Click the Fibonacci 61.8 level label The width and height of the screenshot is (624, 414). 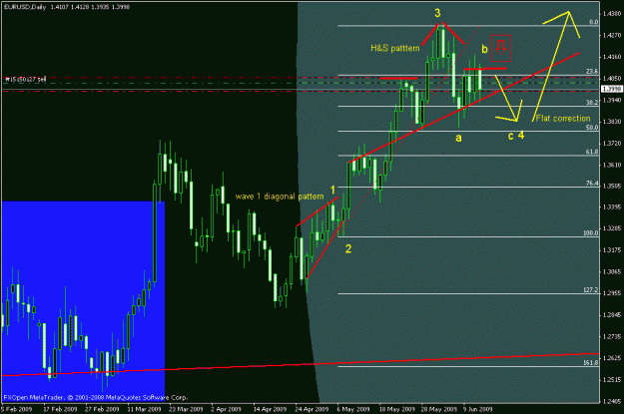[592, 152]
